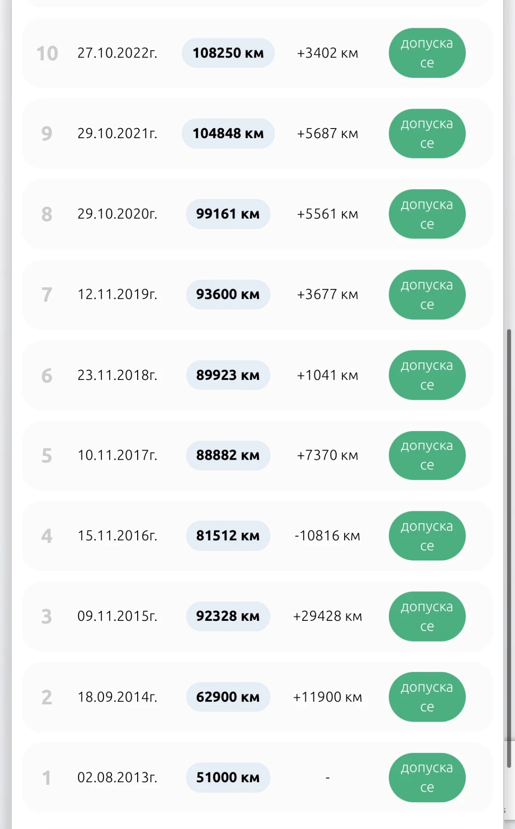
Task: Click the +29428 км difference value
Action: (x=327, y=616)
